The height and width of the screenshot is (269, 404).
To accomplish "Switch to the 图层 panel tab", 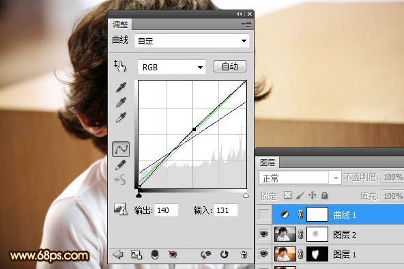I will (268, 162).
